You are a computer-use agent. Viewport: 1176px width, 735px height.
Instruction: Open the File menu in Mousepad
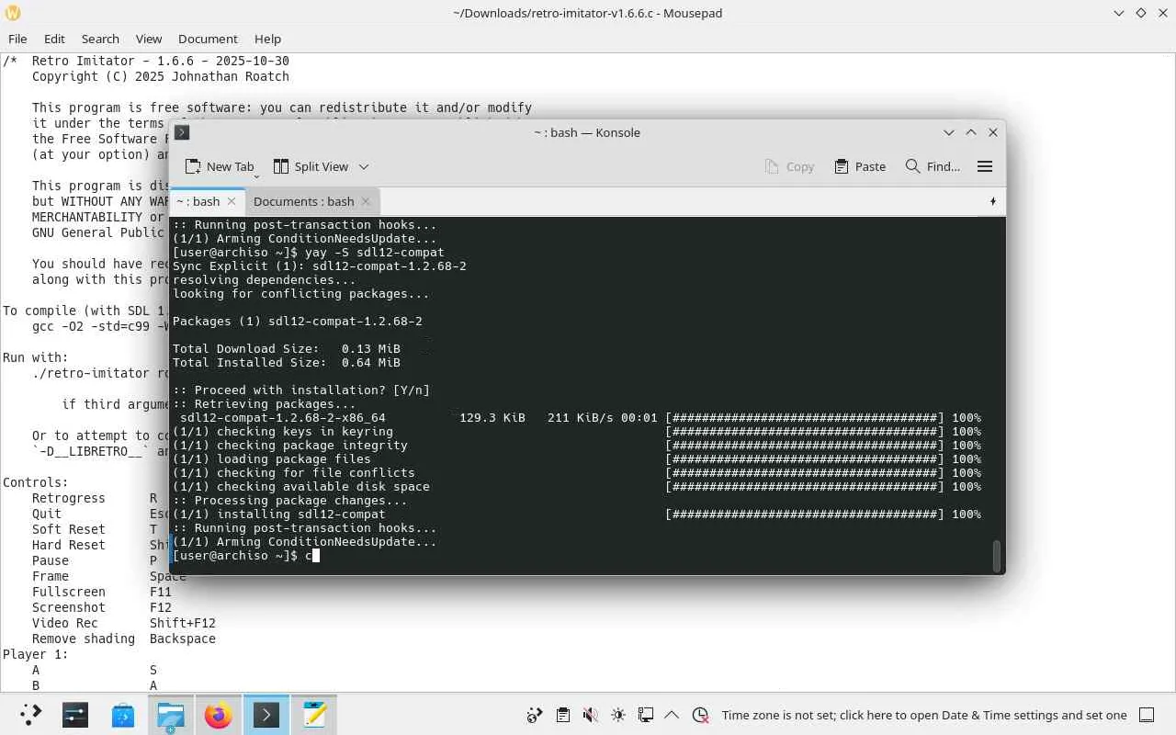(x=17, y=39)
